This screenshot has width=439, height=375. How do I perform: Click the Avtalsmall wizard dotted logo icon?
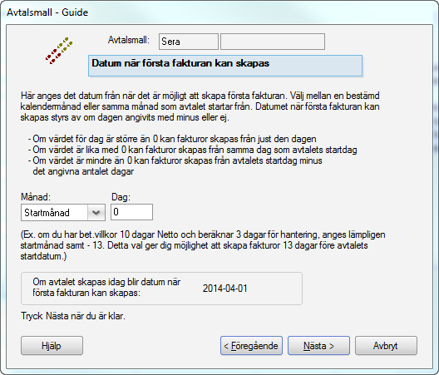[59, 51]
